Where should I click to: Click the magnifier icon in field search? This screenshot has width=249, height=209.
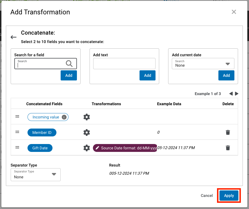[x=69, y=64]
